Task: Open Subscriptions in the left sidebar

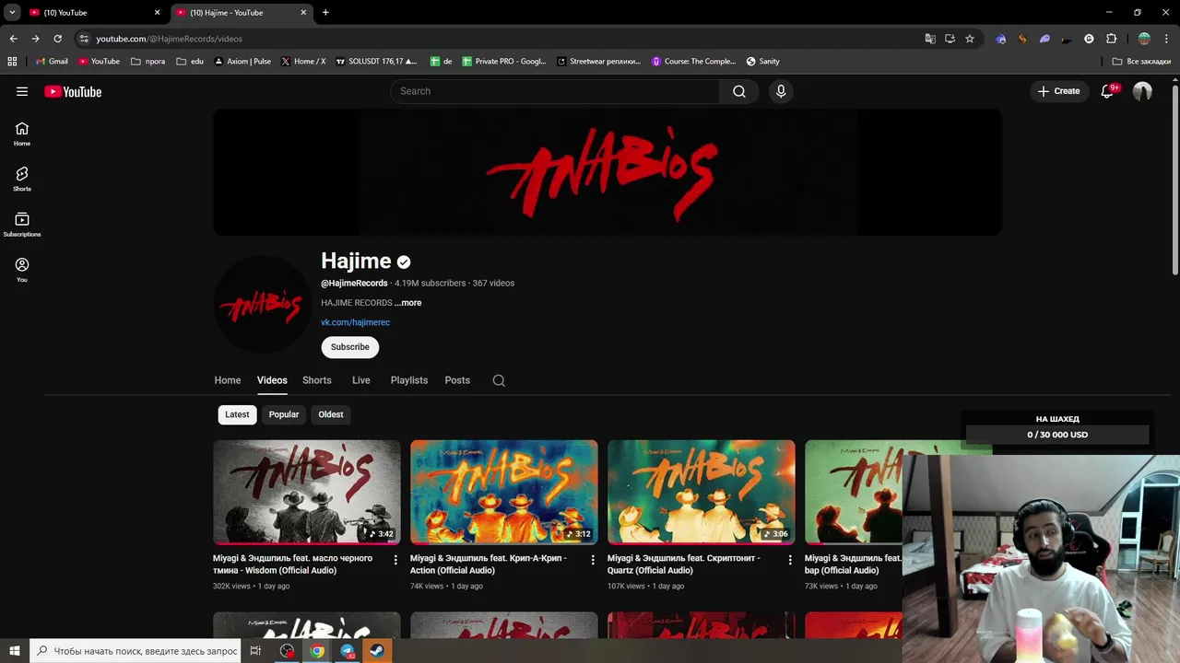Action: pos(22,225)
